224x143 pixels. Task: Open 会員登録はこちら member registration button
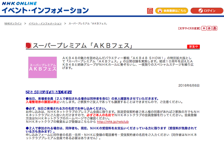coord(172,11)
